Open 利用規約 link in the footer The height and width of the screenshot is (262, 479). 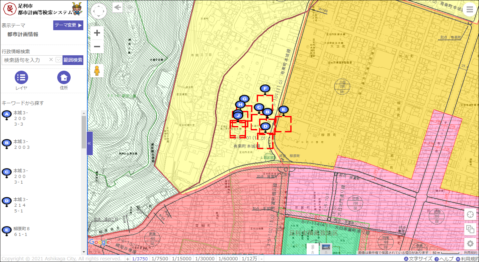(467, 259)
